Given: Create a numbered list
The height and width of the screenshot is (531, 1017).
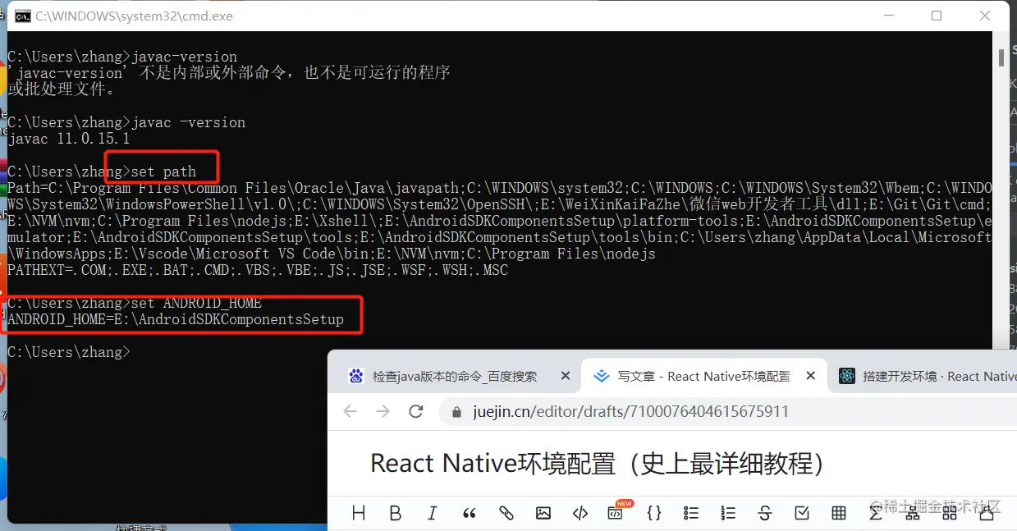Looking at the screenshot, I should (x=727, y=512).
